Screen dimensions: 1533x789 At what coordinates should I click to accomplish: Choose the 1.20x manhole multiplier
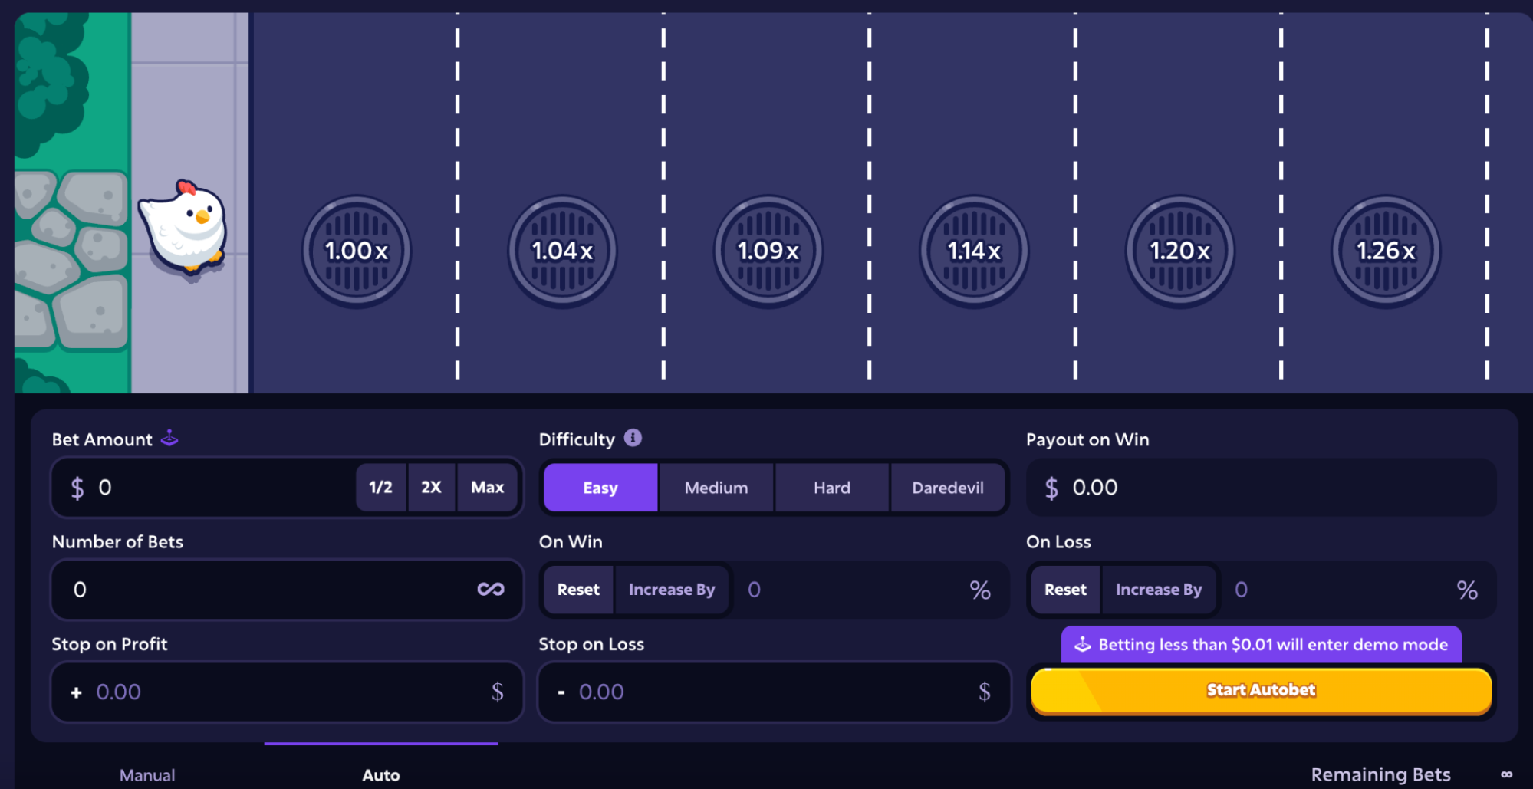1179,251
